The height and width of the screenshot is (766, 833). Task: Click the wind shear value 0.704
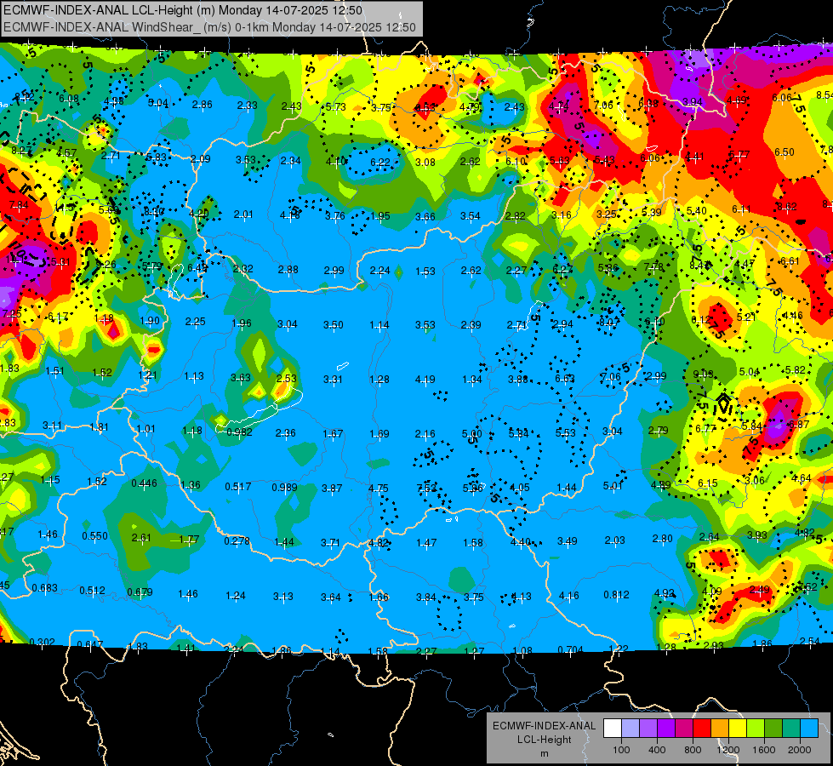pos(571,649)
